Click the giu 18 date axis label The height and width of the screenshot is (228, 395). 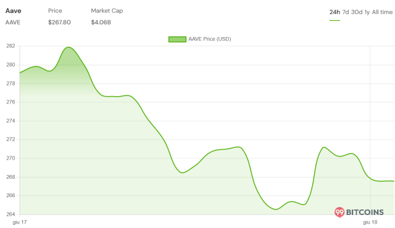370,222
